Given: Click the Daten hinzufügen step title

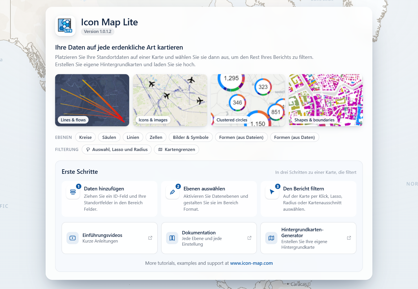Looking at the screenshot, I should [x=104, y=189].
